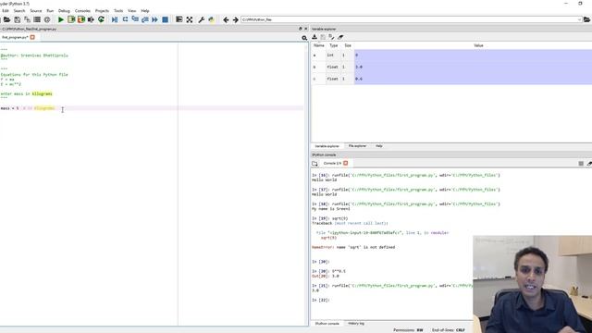Viewport: 592px width, 333px height.
Task: Open the View menu
Action: point(131,11)
